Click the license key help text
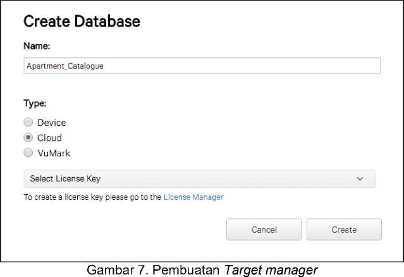 coord(93,197)
